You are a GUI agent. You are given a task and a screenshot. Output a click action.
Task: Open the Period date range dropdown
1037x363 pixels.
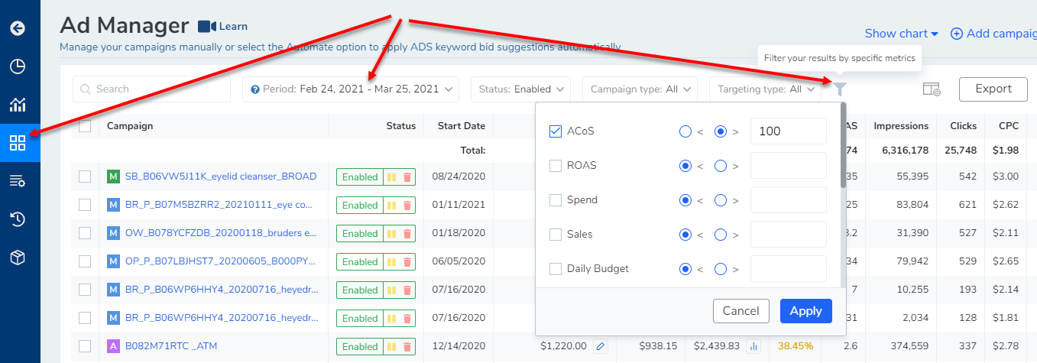point(351,89)
